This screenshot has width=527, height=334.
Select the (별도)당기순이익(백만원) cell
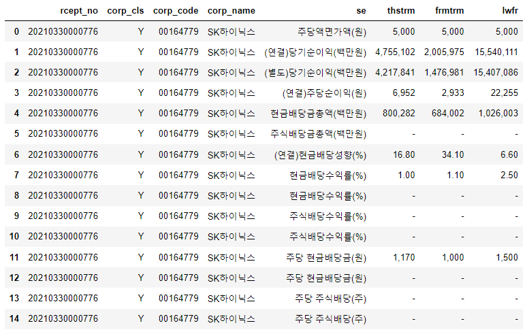click(315, 73)
